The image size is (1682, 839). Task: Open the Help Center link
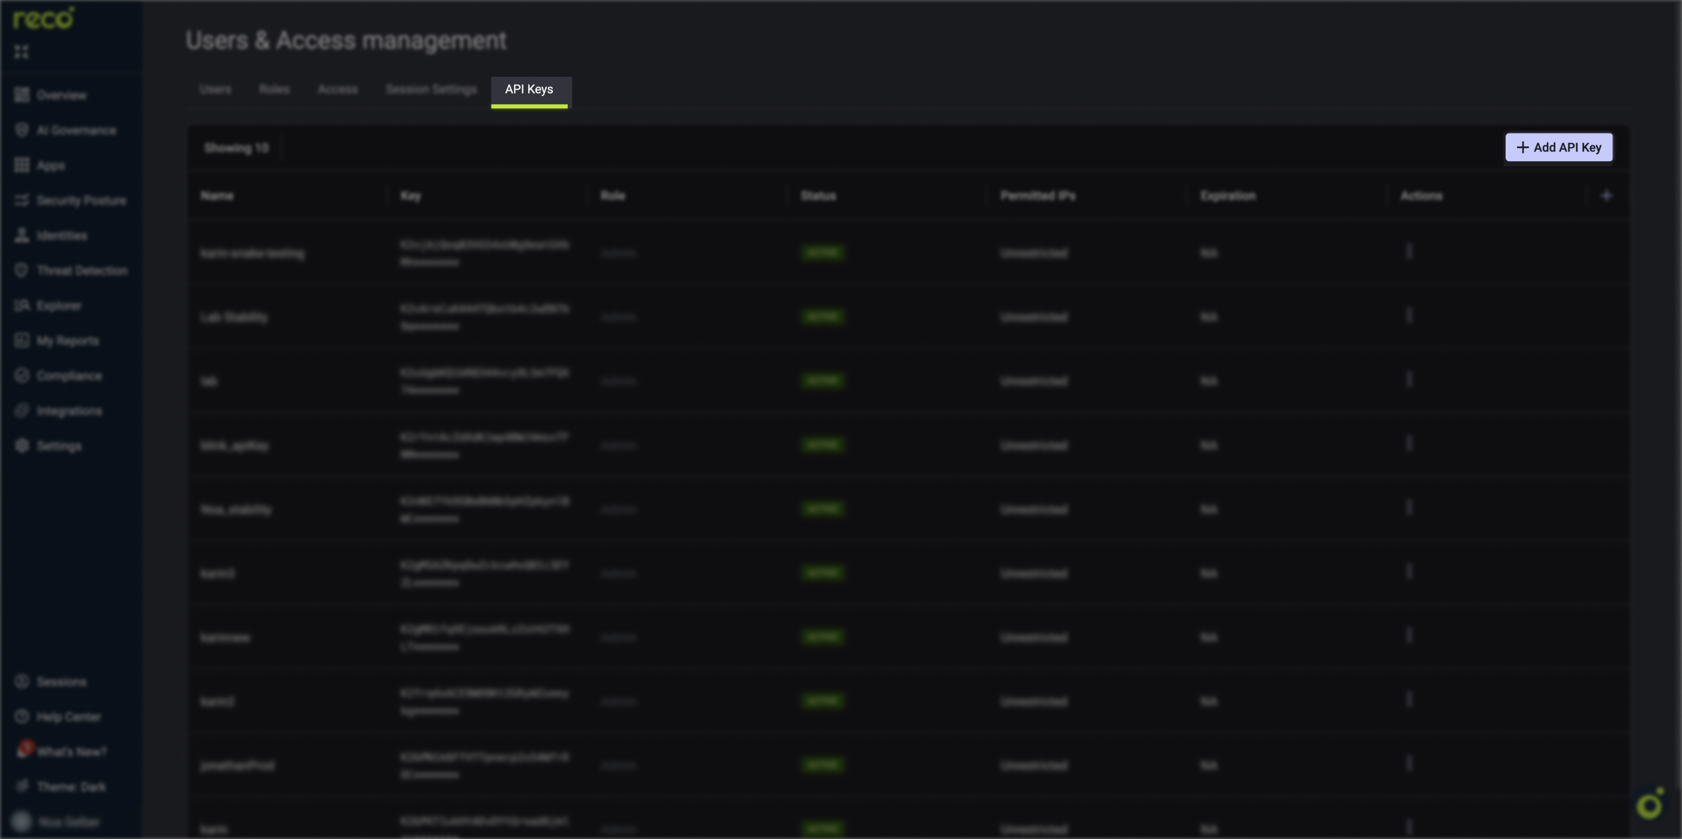[69, 717]
